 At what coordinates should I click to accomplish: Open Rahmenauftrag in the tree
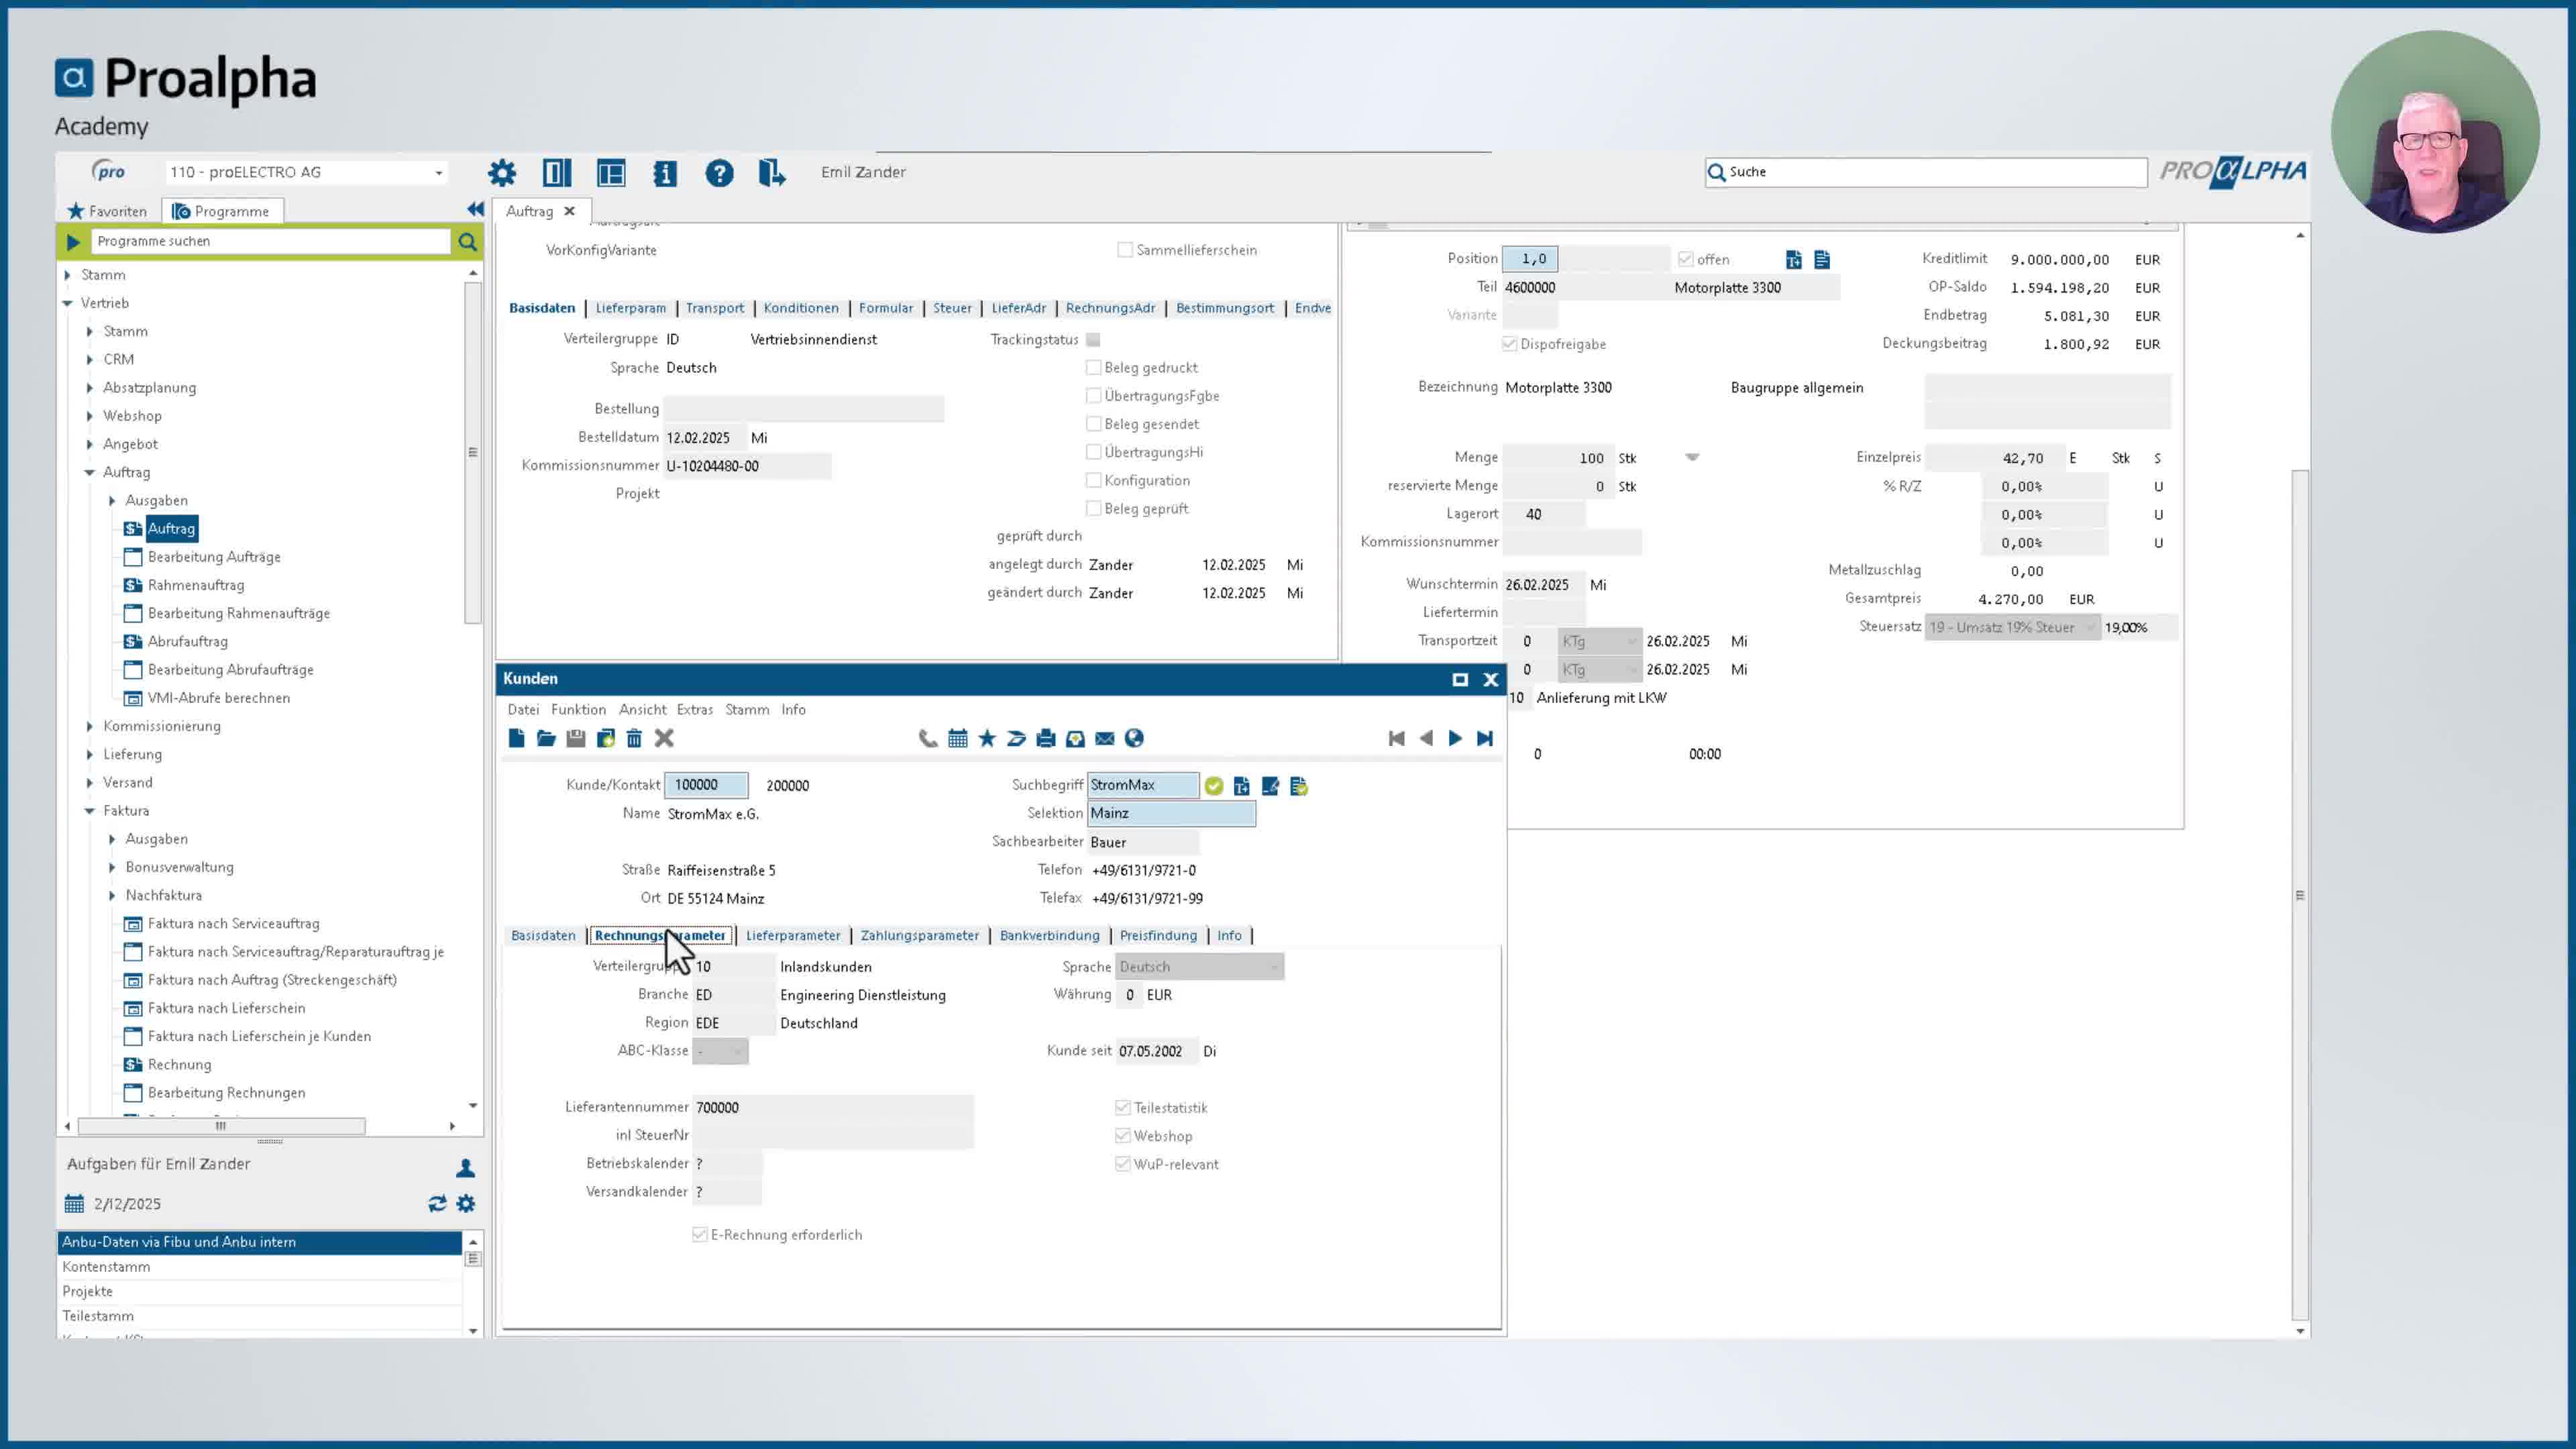point(196,585)
